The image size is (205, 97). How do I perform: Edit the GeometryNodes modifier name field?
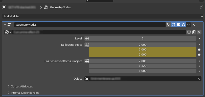tap(90, 25)
